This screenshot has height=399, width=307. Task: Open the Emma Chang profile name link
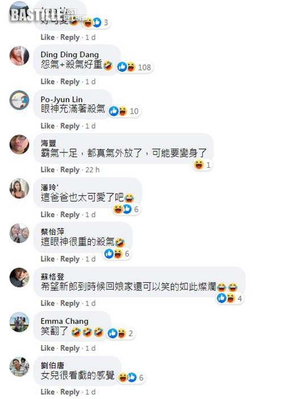pyautogui.click(x=65, y=321)
